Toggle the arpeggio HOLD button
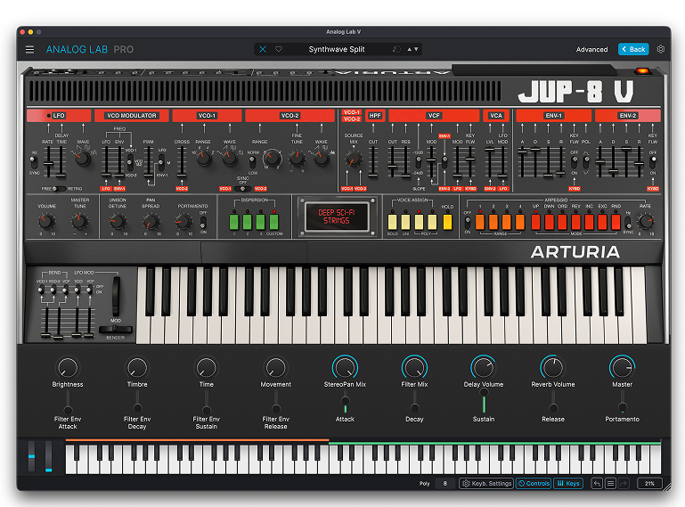685x507 pixels. click(x=447, y=221)
